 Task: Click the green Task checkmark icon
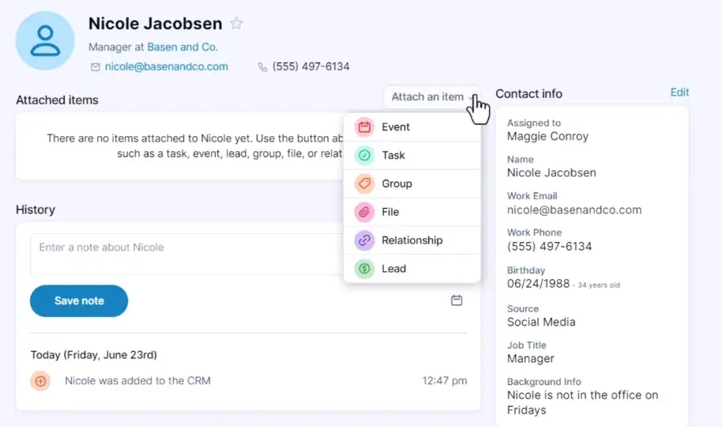pos(364,156)
